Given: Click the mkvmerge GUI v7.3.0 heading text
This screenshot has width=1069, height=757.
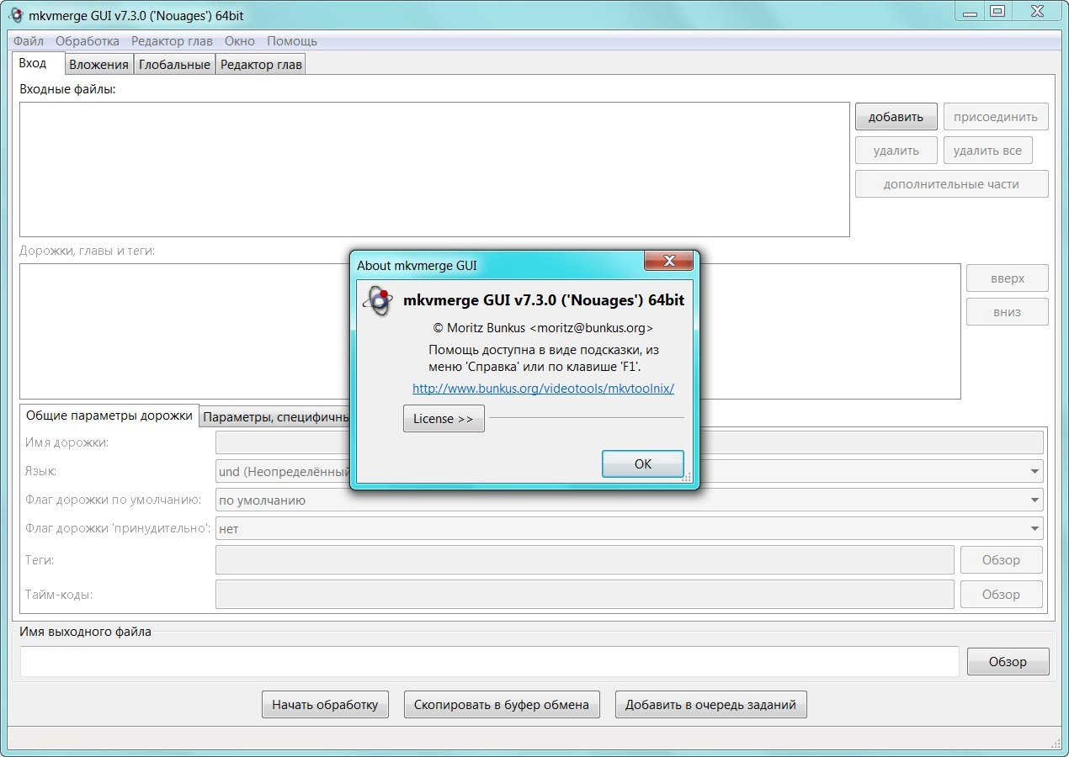Looking at the screenshot, I should coord(544,300).
